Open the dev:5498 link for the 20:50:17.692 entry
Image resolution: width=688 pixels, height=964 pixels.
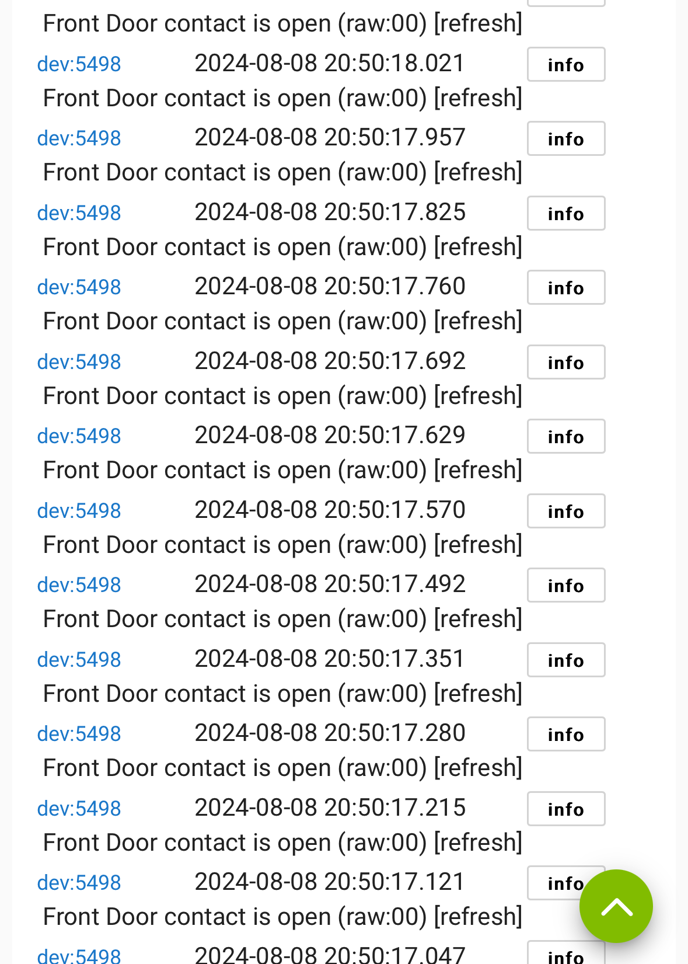(x=79, y=362)
